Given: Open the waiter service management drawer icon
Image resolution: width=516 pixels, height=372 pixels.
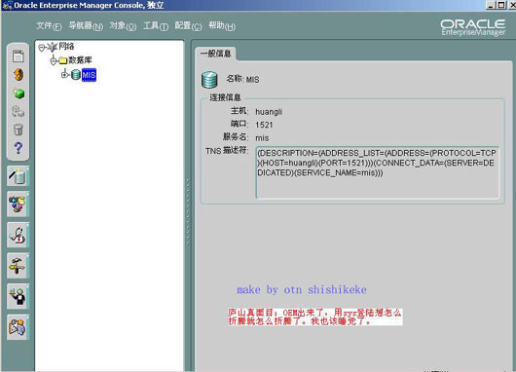Looking at the screenshot, I should 18,296.
